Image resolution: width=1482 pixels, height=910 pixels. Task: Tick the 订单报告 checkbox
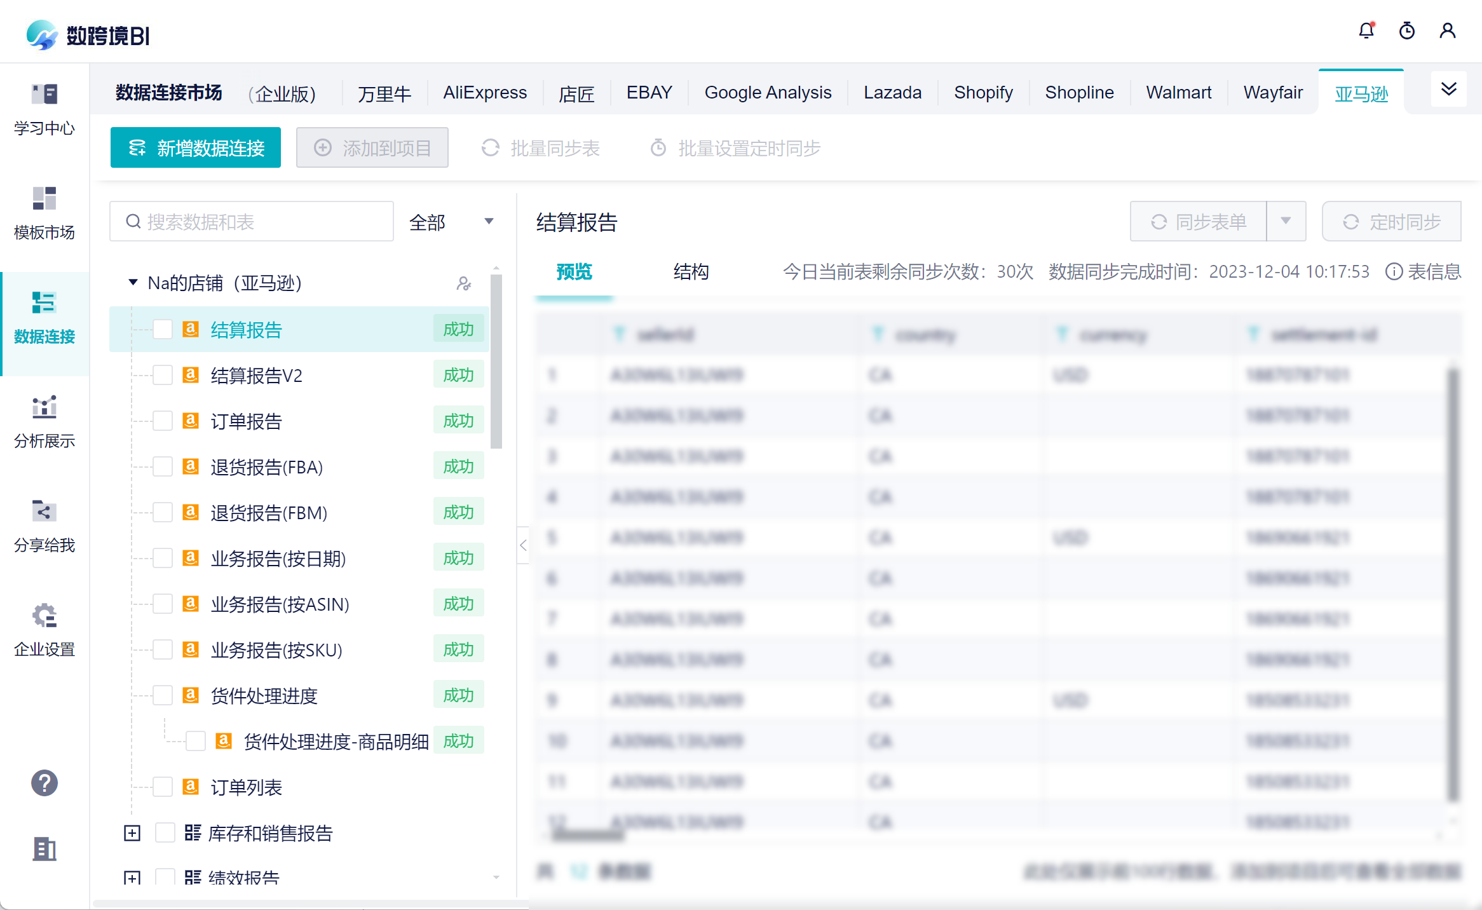point(163,421)
